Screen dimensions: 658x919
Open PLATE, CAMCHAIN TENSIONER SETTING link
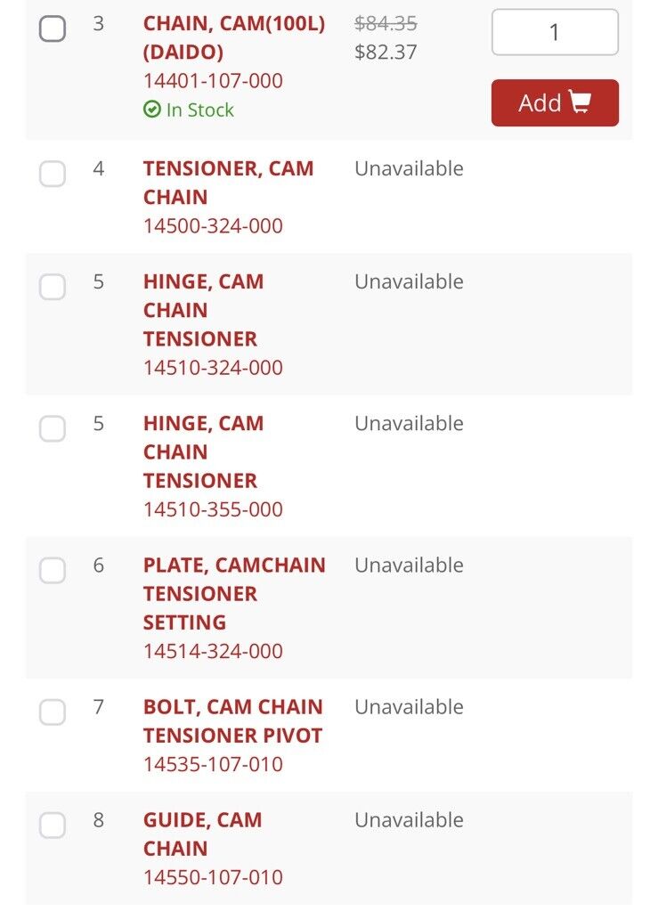[234, 593]
